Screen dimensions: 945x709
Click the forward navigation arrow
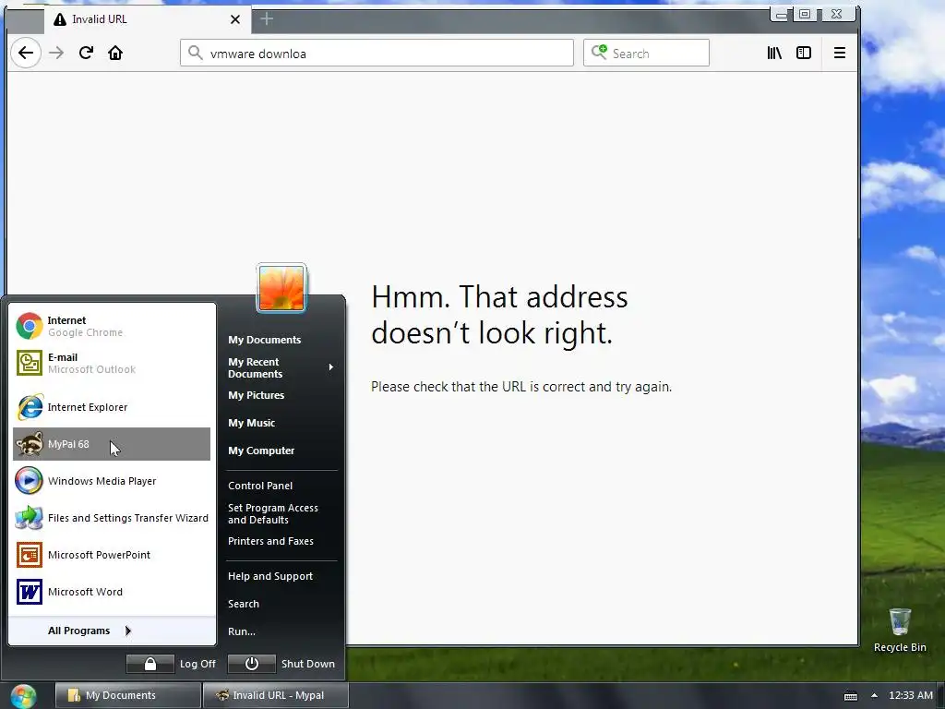56,53
